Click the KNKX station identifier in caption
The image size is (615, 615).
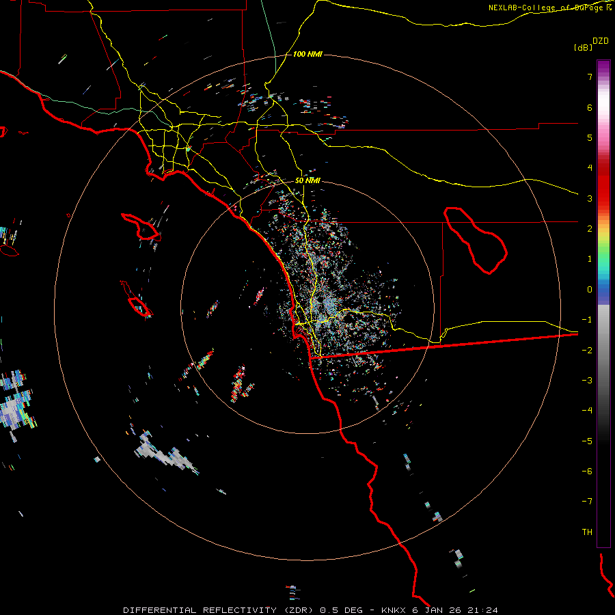pos(394,610)
